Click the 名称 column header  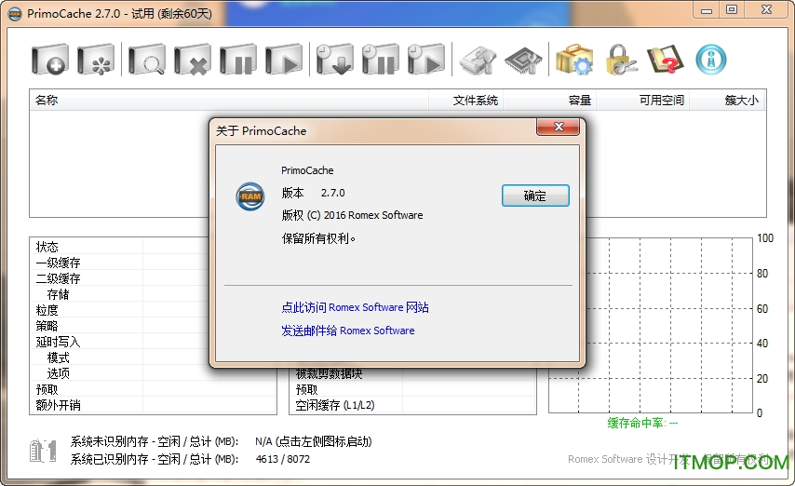pyautogui.click(x=229, y=101)
